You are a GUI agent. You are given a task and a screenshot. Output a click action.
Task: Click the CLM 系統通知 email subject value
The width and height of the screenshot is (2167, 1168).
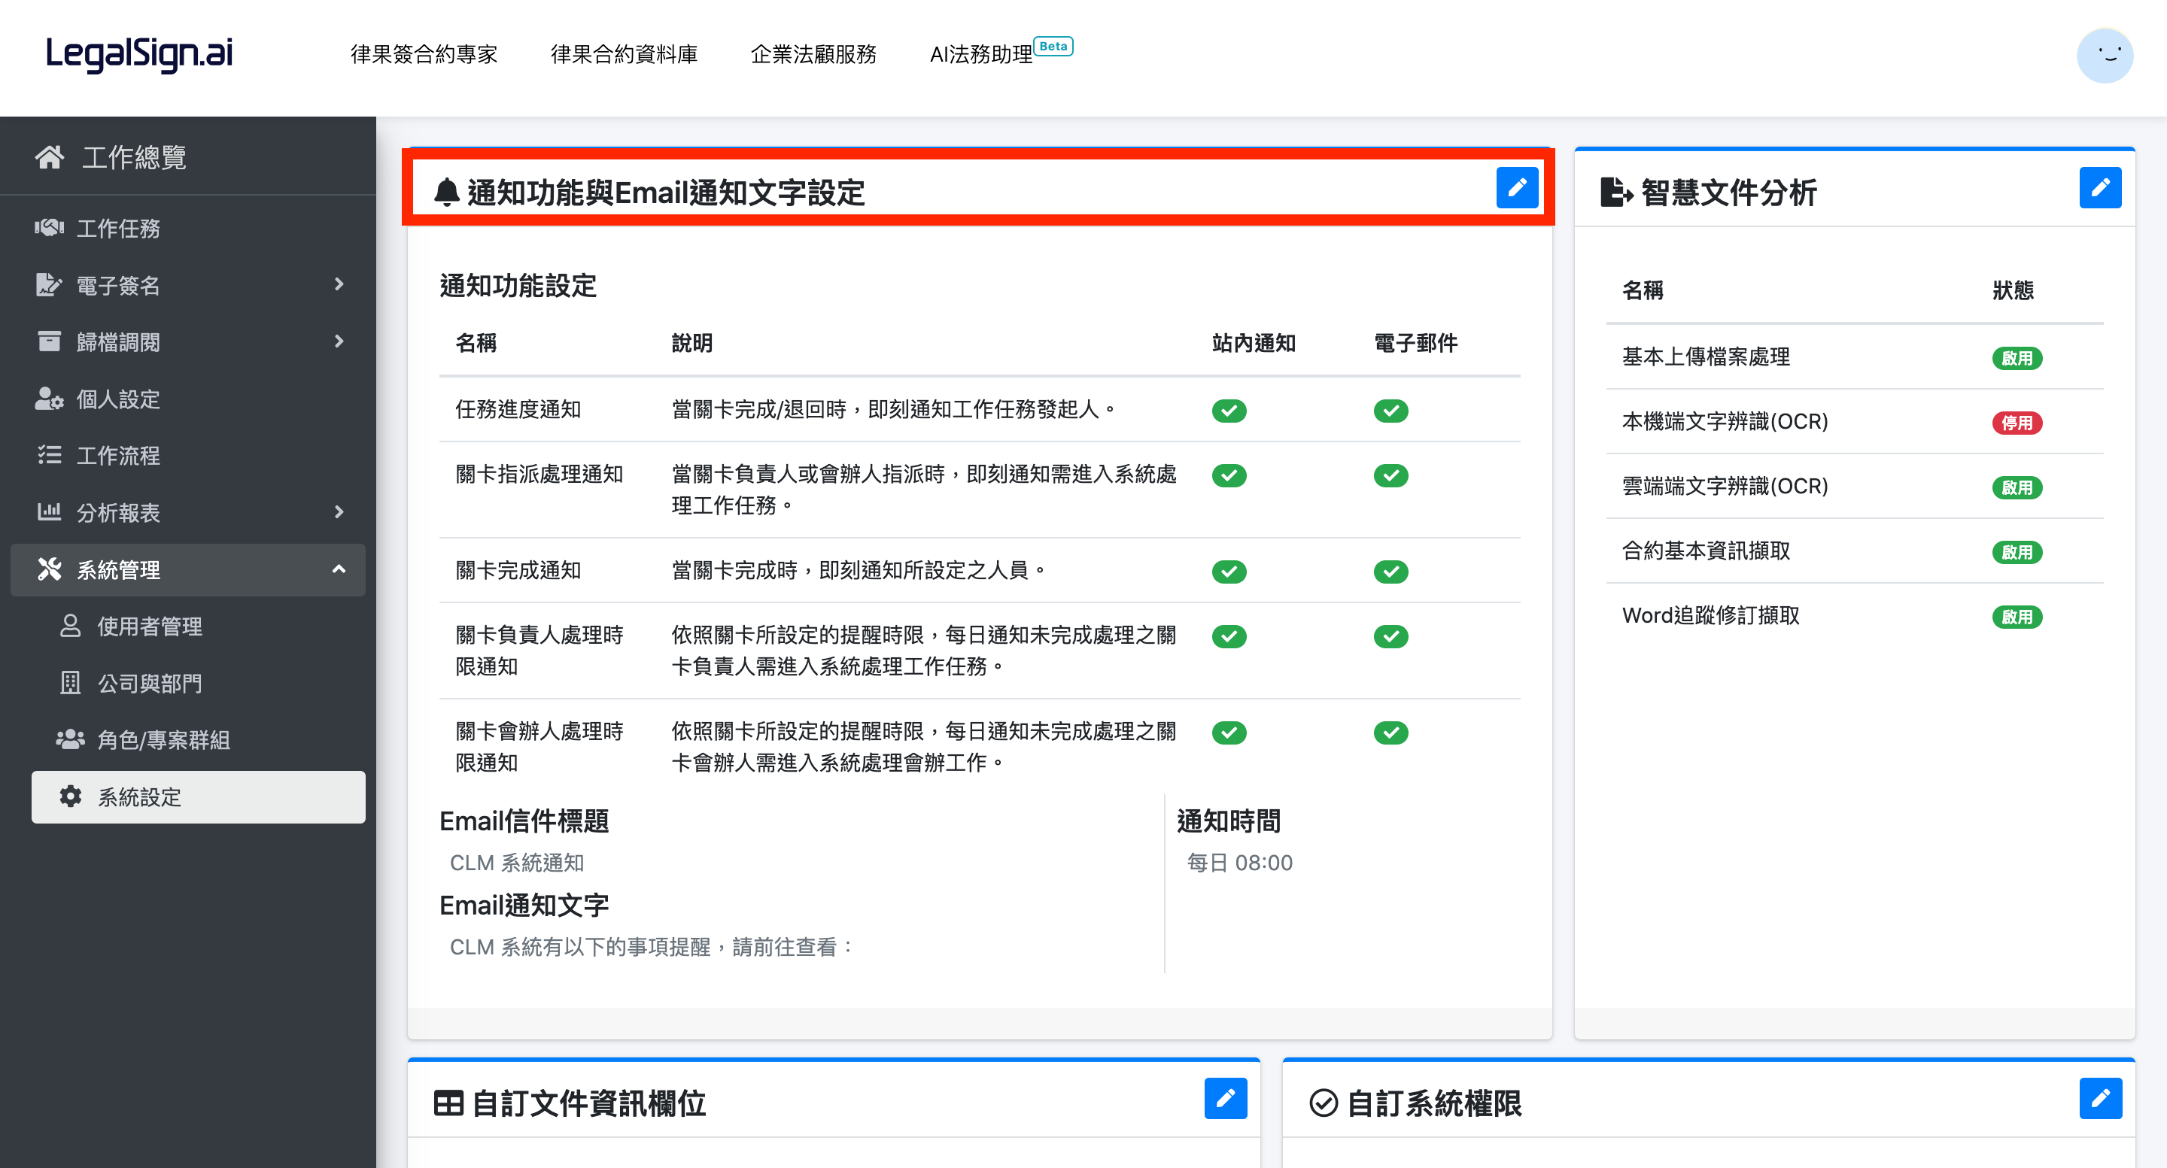(516, 863)
